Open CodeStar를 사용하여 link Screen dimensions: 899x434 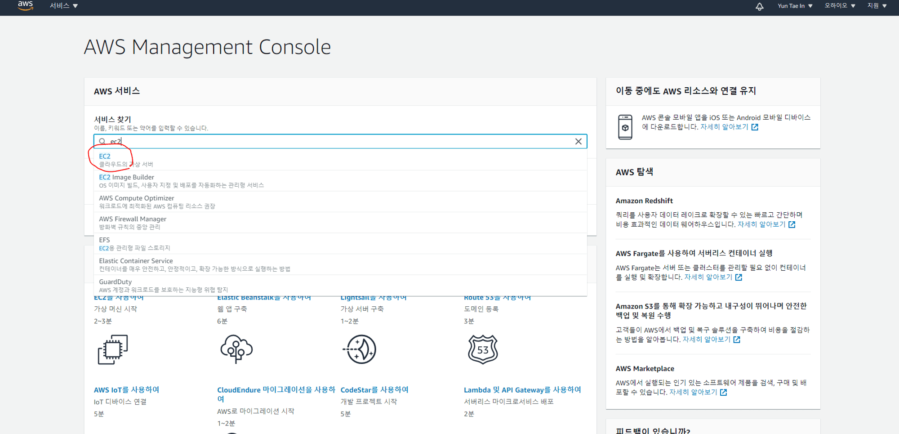click(x=374, y=390)
